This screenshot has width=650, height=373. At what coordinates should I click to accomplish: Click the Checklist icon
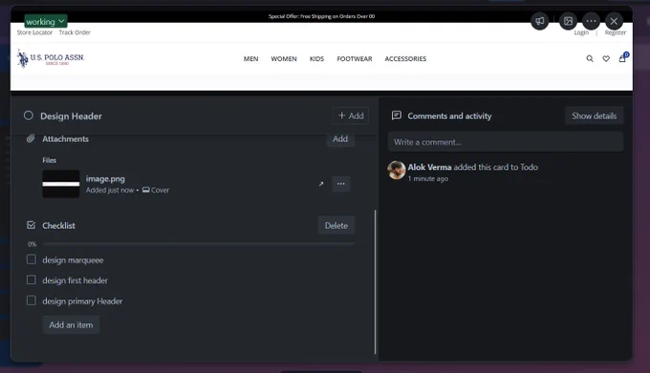tap(31, 225)
